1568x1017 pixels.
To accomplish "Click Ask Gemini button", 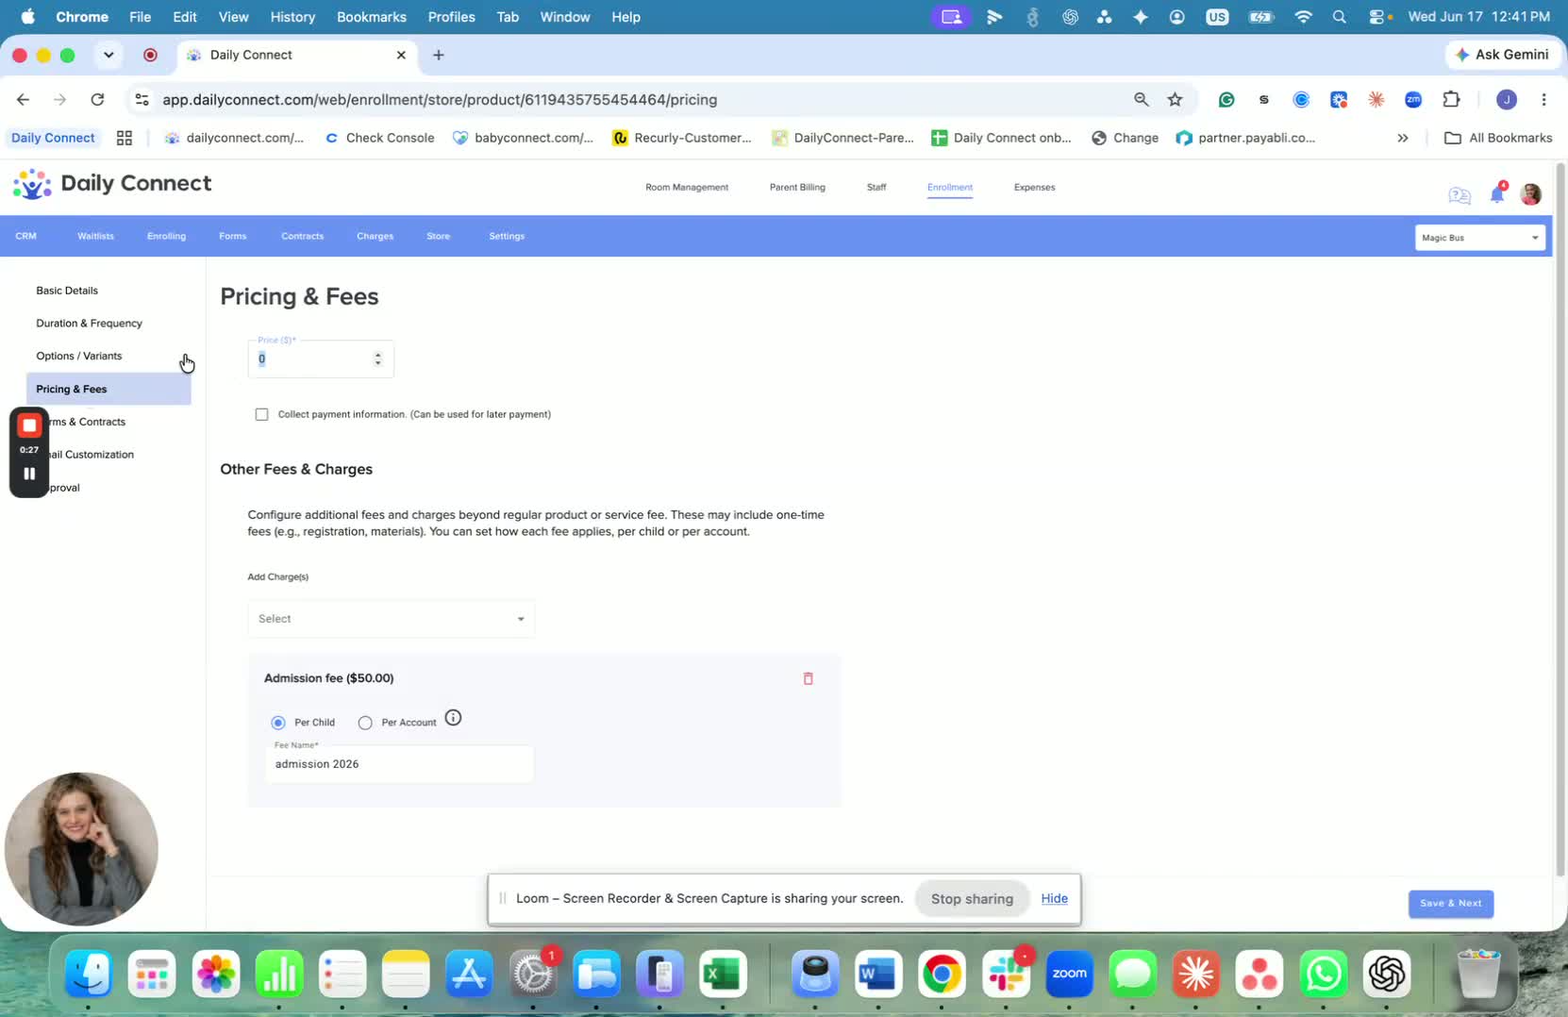I will [x=1502, y=55].
